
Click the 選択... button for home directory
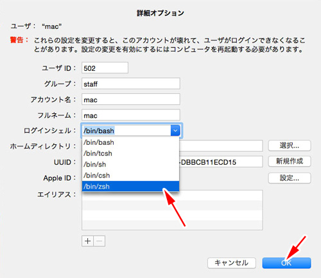pyautogui.click(x=290, y=146)
